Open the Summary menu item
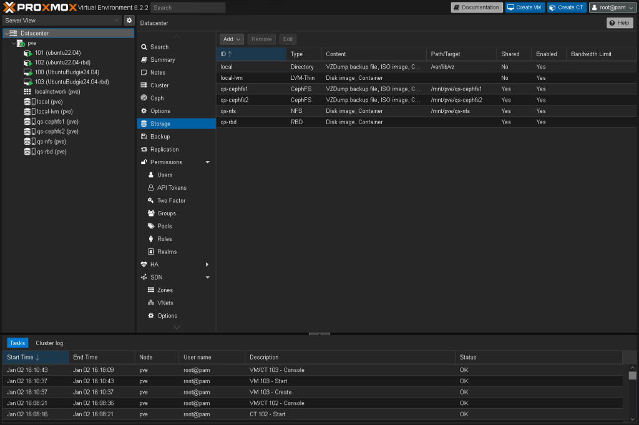Screen dimensions: 639x425 tap(162, 60)
